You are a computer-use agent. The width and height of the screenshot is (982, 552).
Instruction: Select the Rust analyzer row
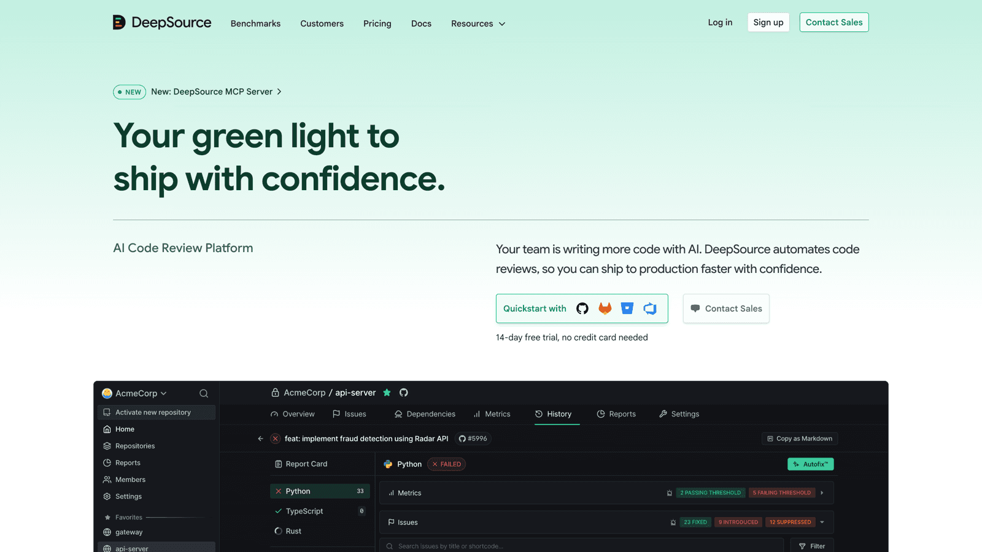320,531
